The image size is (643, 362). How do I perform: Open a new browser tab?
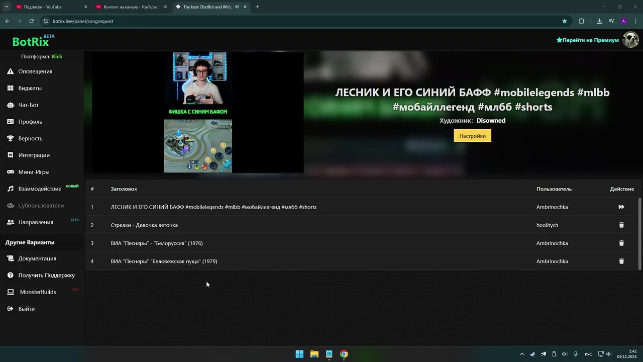click(257, 7)
